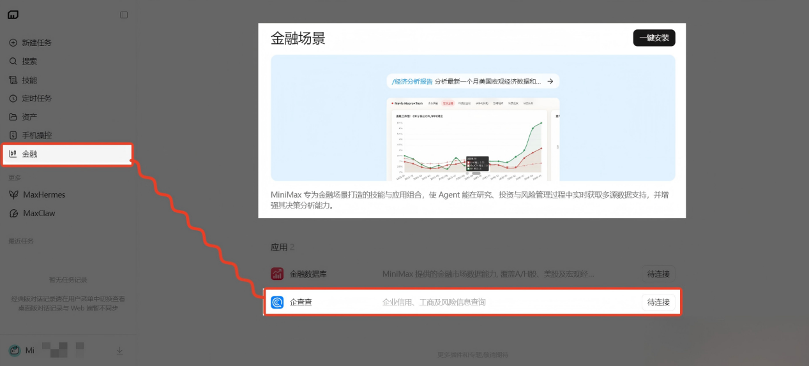This screenshot has height=366, width=809.
Task: Select the 金融 sidebar item
Action: tap(67, 154)
